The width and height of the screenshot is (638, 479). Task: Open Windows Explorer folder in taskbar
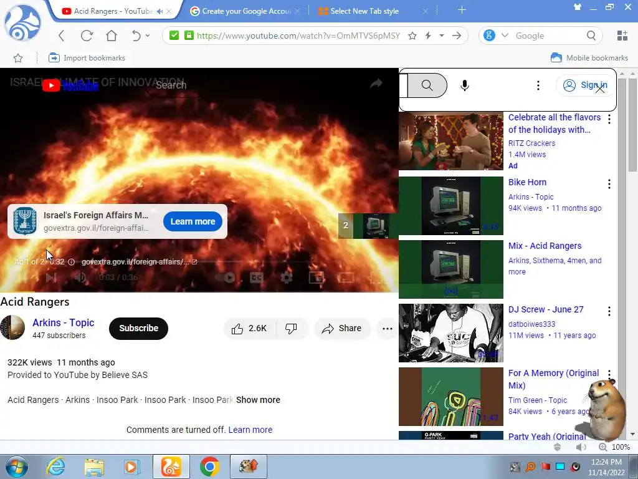(x=94, y=467)
